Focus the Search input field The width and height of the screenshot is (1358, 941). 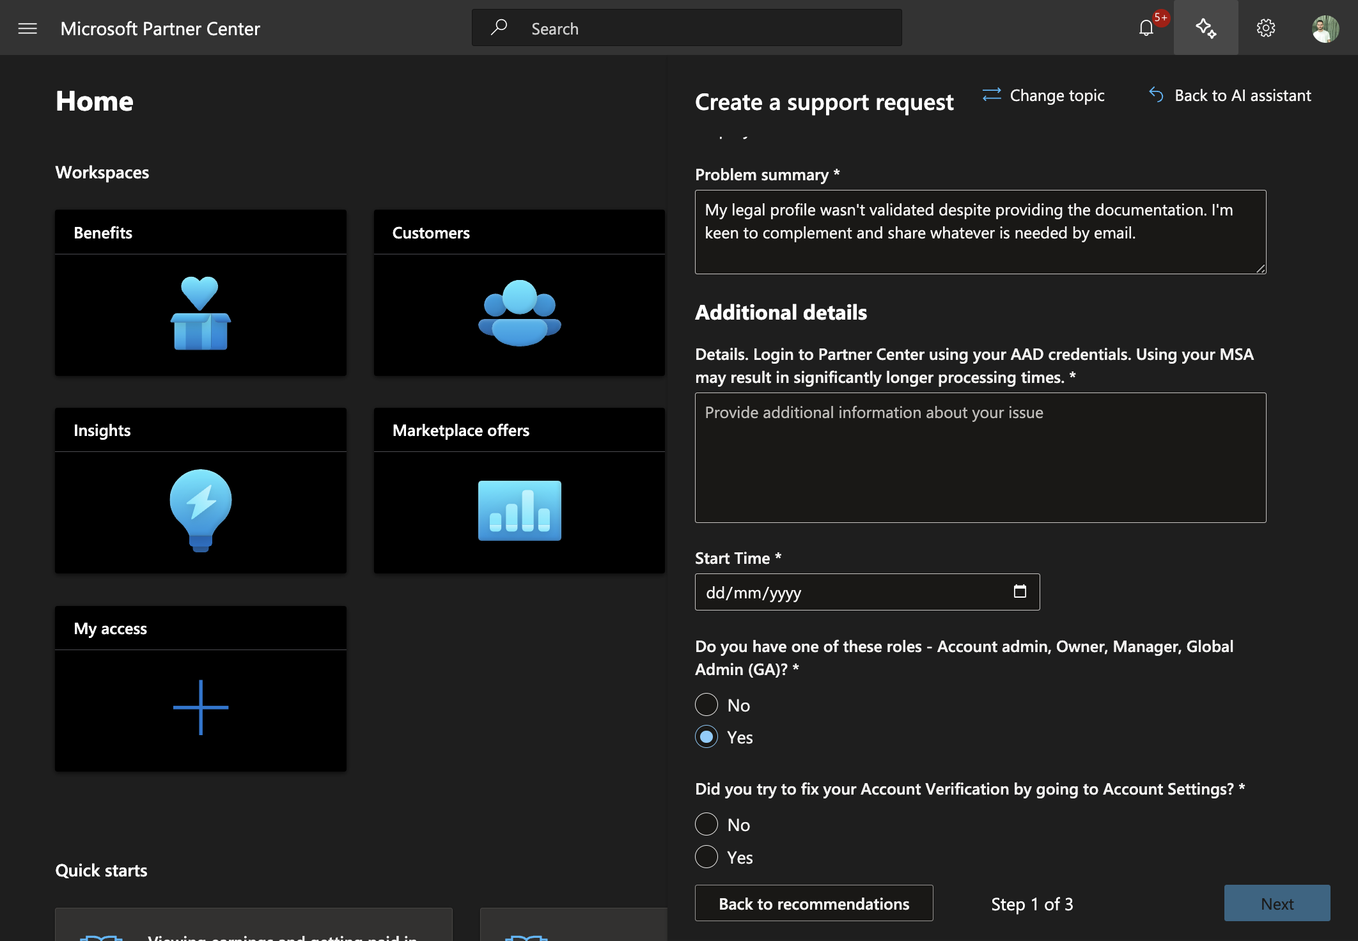[687, 28]
